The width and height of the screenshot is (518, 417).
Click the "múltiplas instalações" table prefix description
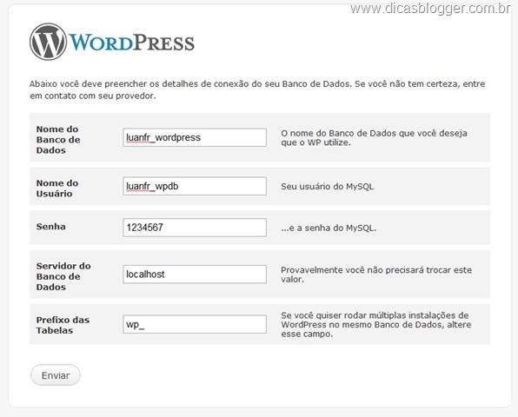[x=376, y=325]
